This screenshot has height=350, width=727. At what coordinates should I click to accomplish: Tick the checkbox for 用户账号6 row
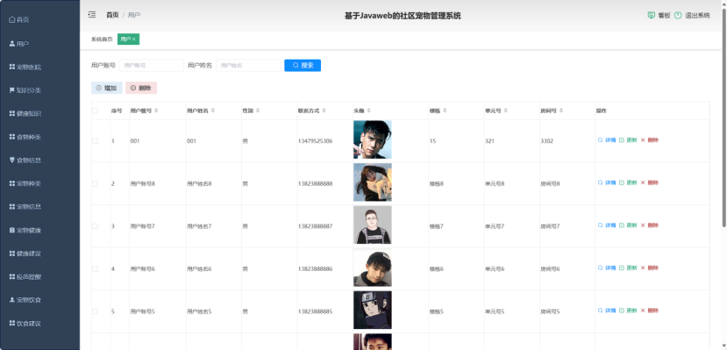tap(95, 269)
